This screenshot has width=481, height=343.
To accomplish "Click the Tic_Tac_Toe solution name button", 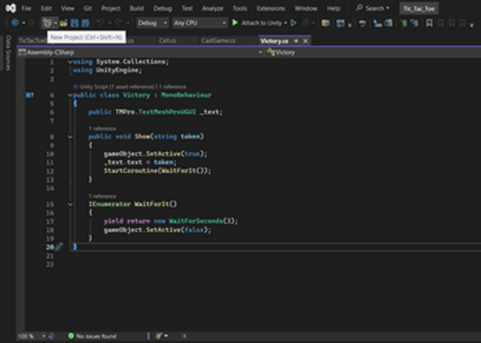I will [x=419, y=9].
